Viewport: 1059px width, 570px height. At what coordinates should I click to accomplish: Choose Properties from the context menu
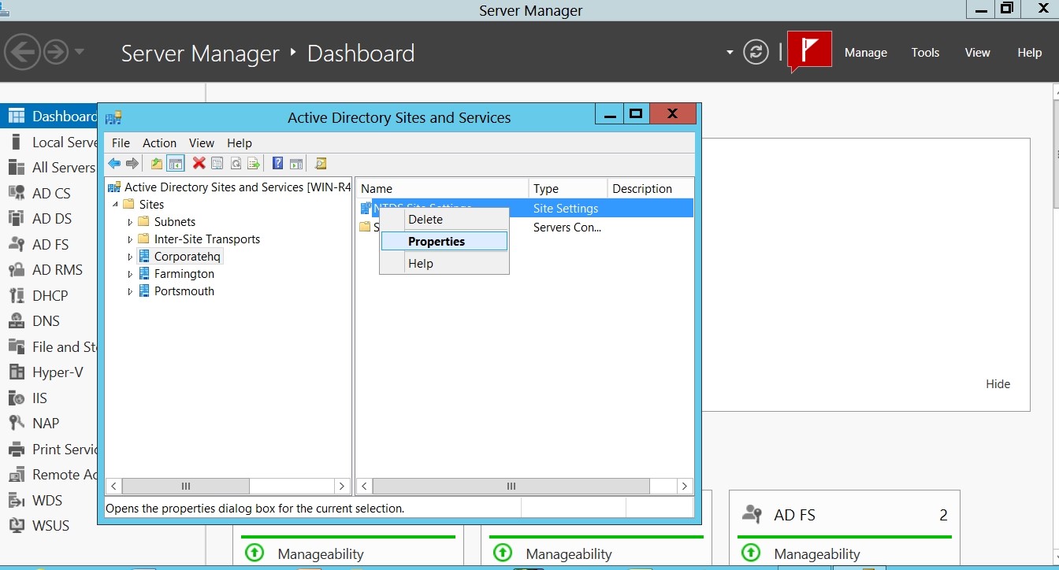click(x=444, y=241)
